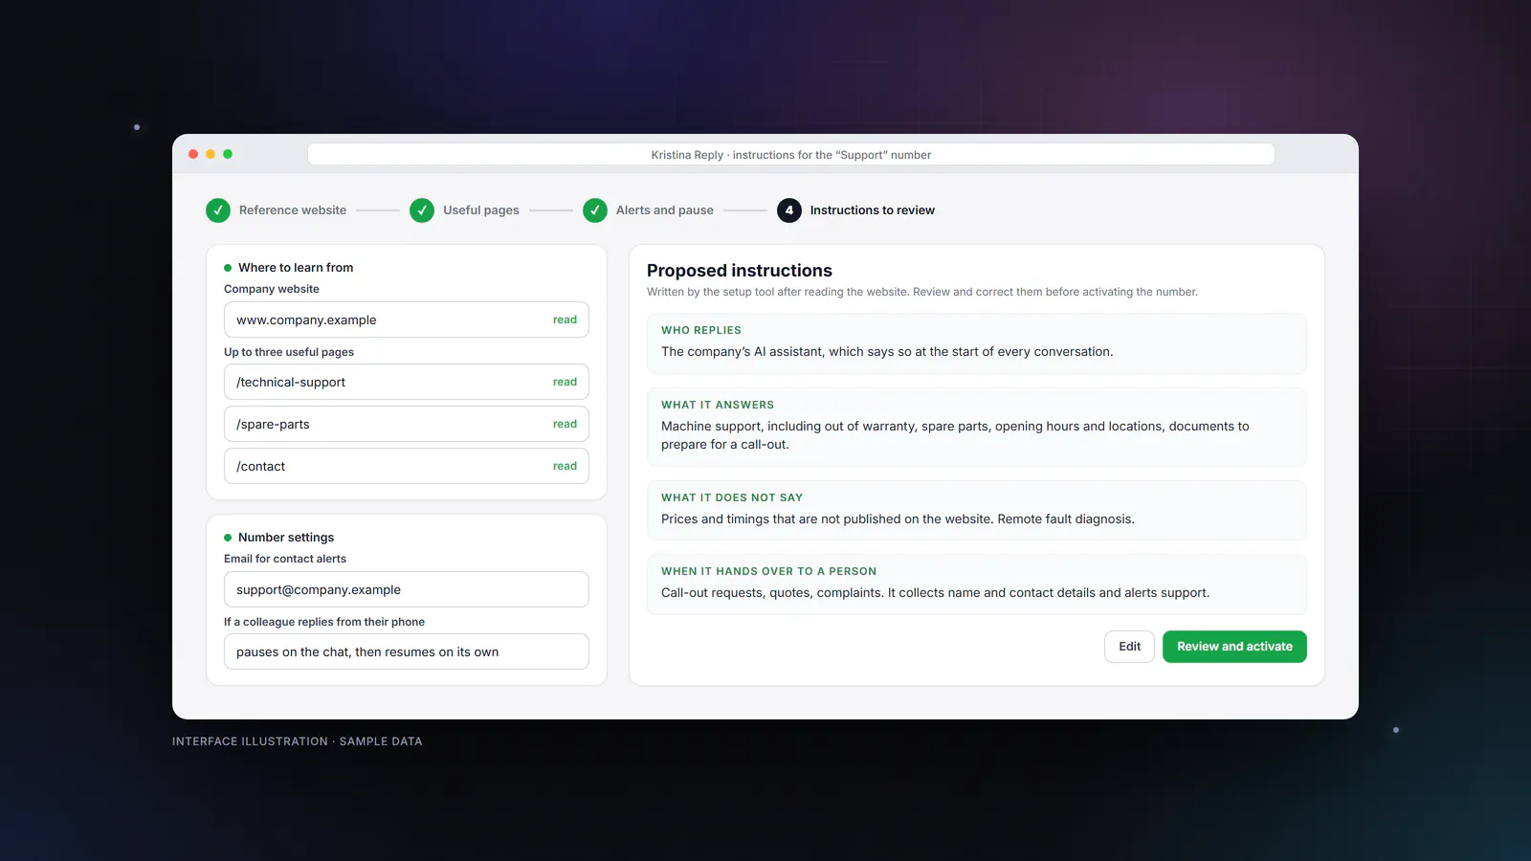Click the red close window button
Image resolution: width=1531 pixels, height=861 pixels.
(x=193, y=154)
